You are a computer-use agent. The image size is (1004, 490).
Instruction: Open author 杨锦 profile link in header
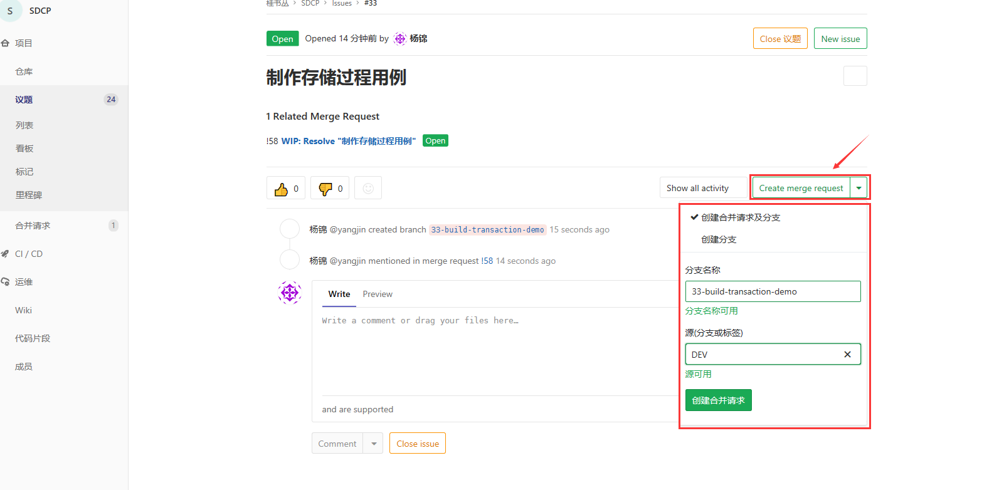418,39
